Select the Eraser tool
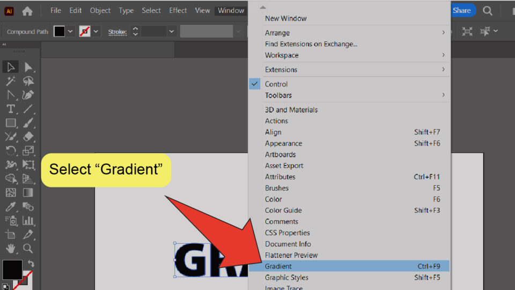Screen dimensions: 515x290 (x=28, y=137)
